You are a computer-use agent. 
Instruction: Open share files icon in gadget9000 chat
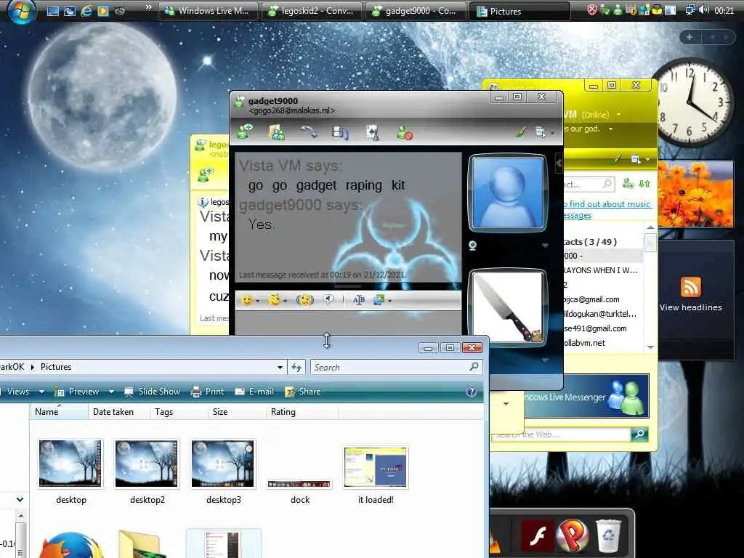pyautogui.click(x=277, y=132)
